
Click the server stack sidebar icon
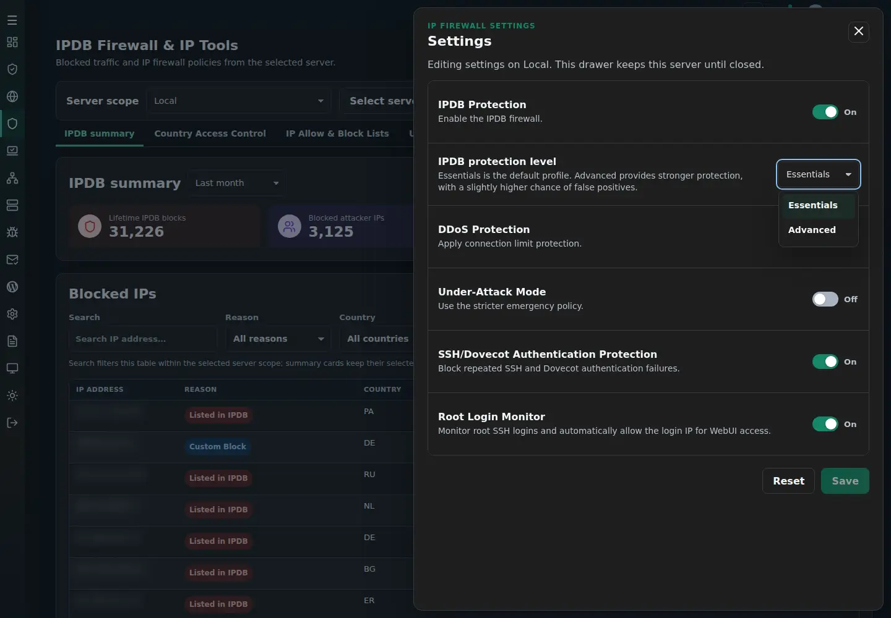12,205
